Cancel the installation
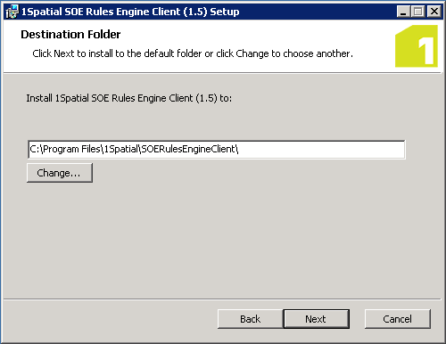This screenshot has width=446, height=344. 397,319
